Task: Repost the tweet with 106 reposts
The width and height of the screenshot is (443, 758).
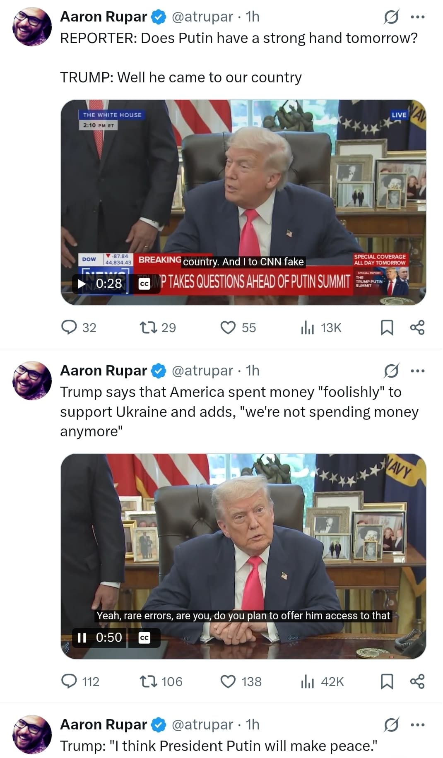Action: tap(148, 681)
